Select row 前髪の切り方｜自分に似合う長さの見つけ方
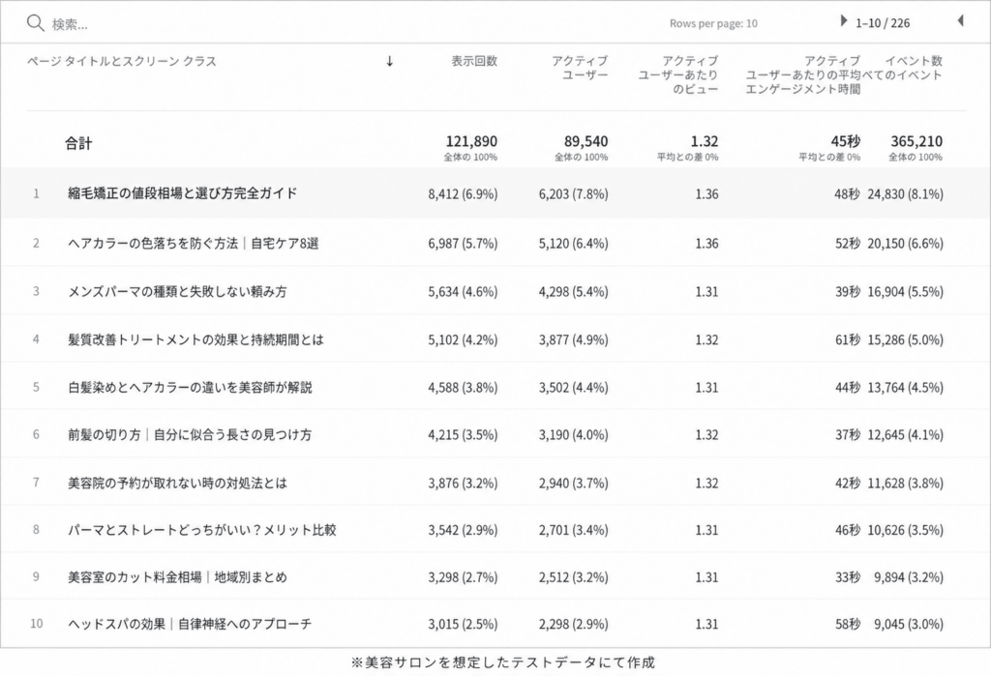Viewport: 991px width, 676px height. [x=495, y=434]
